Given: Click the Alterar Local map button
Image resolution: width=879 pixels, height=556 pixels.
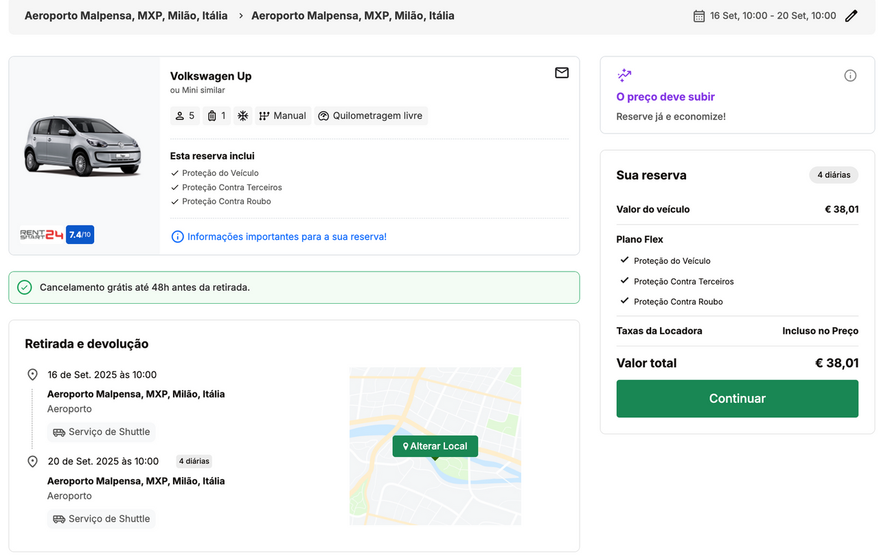Looking at the screenshot, I should [435, 446].
